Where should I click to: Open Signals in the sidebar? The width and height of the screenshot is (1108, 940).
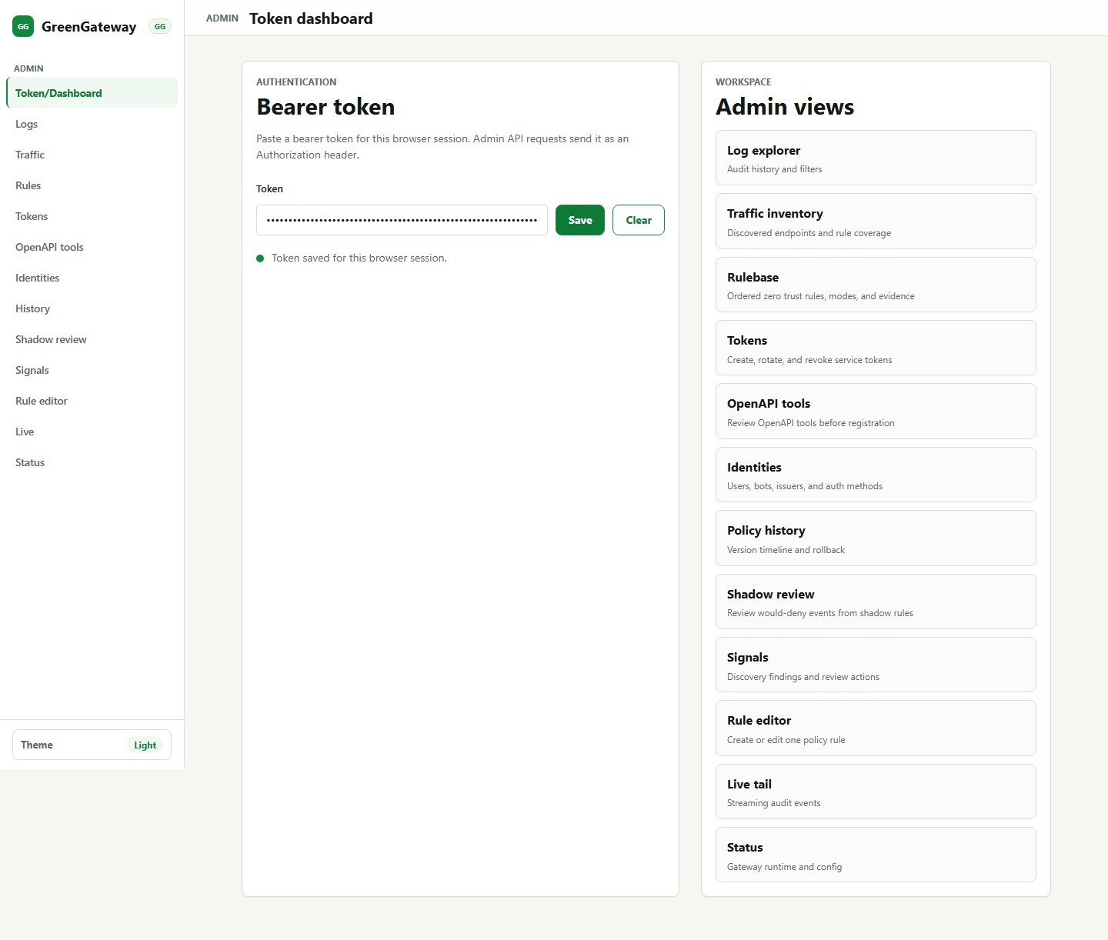click(x=92, y=370)
